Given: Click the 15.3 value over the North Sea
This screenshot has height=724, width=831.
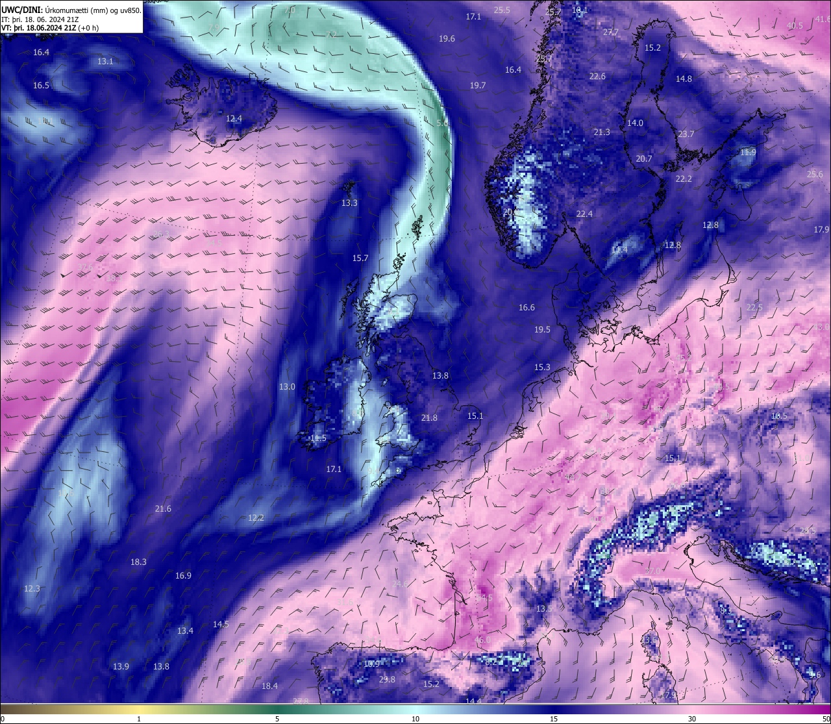Looking at the screenshot, I should (x=542, y=368).
